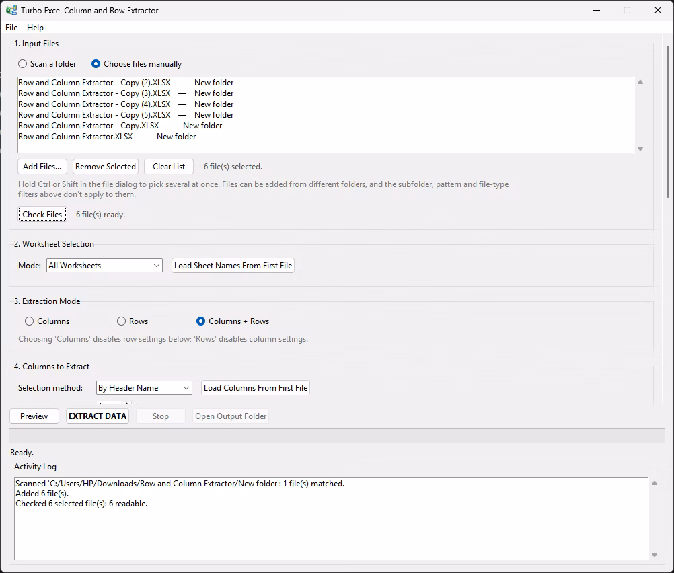Click the Stop button

coord(161,416)
